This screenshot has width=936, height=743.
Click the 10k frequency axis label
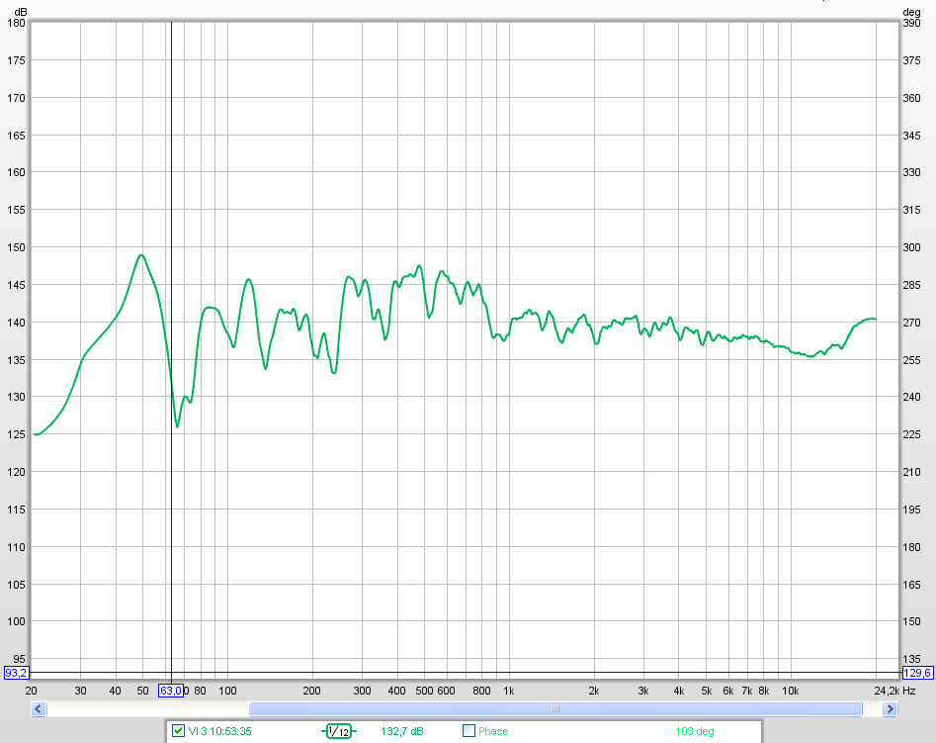(791, 691)
